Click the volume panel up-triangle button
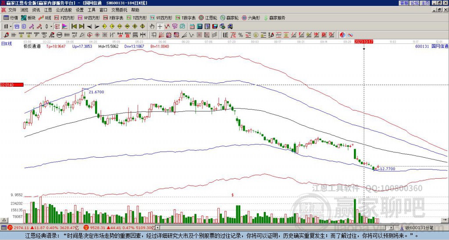Screen dimensions: 449x240 (4, 220)
